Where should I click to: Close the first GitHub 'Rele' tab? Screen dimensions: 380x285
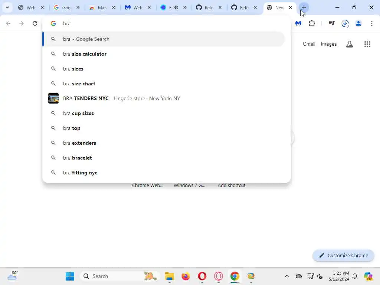[220, 7]
